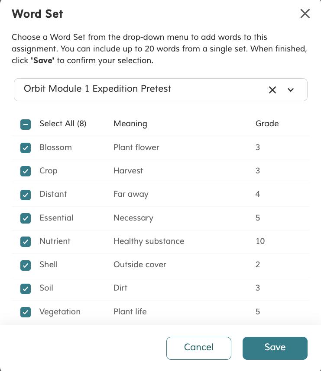The image size is (321, 371).
Task: Uncheck the Blossom word checkbox
Action: 26,148
